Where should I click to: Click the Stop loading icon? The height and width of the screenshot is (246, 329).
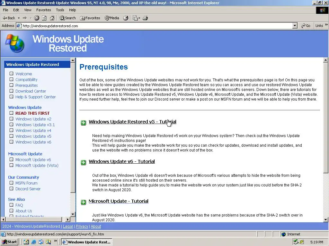click(37, 18)
